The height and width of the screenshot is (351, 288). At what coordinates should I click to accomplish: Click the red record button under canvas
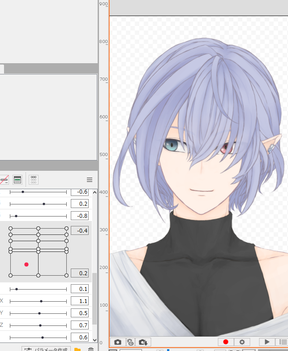click(x=226, y=342)
